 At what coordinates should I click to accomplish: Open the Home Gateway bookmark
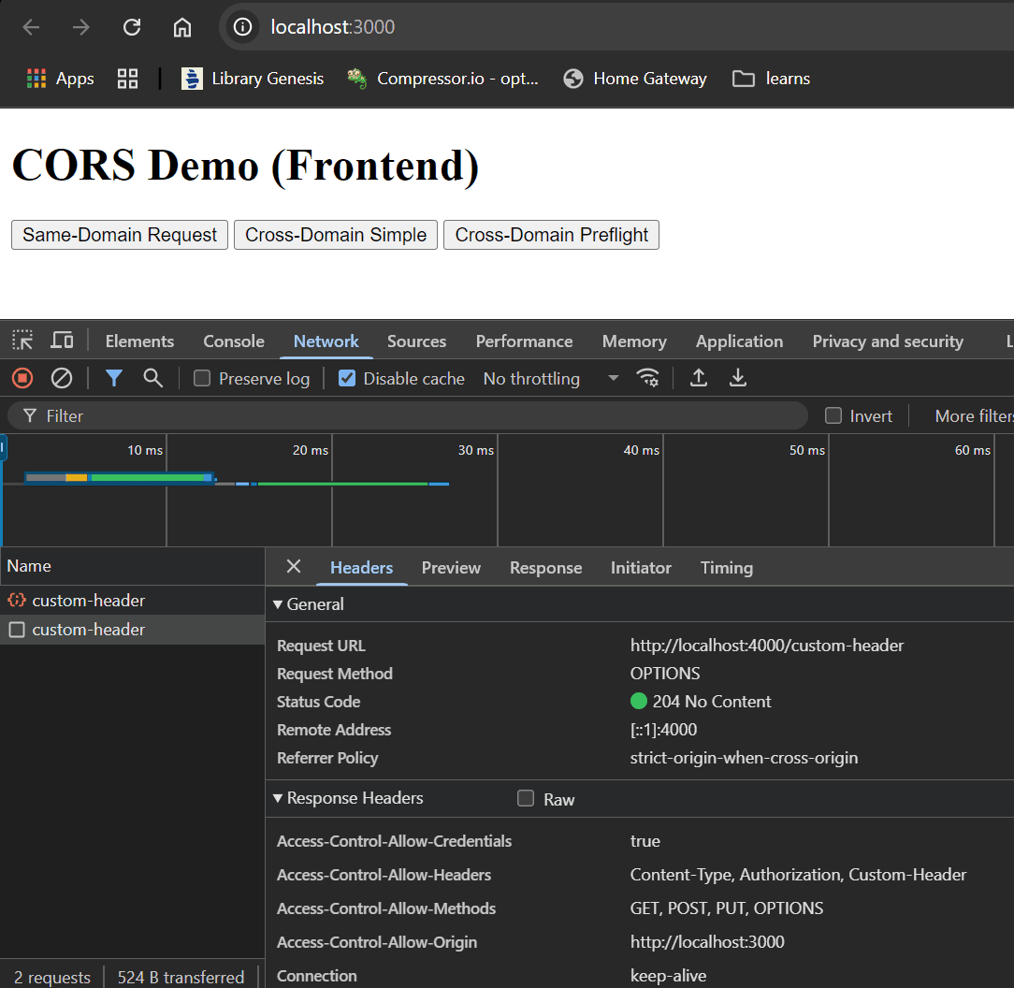click(635, 79)
